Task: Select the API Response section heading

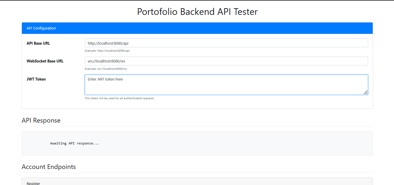Action: [x=41, y=120]
